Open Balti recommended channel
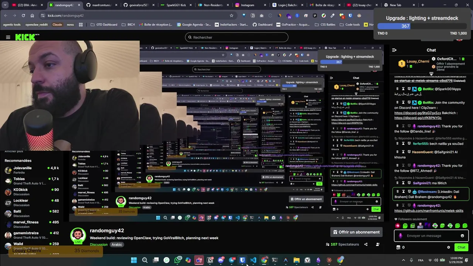Screen dimensions: 473x266 pos(31,214)
